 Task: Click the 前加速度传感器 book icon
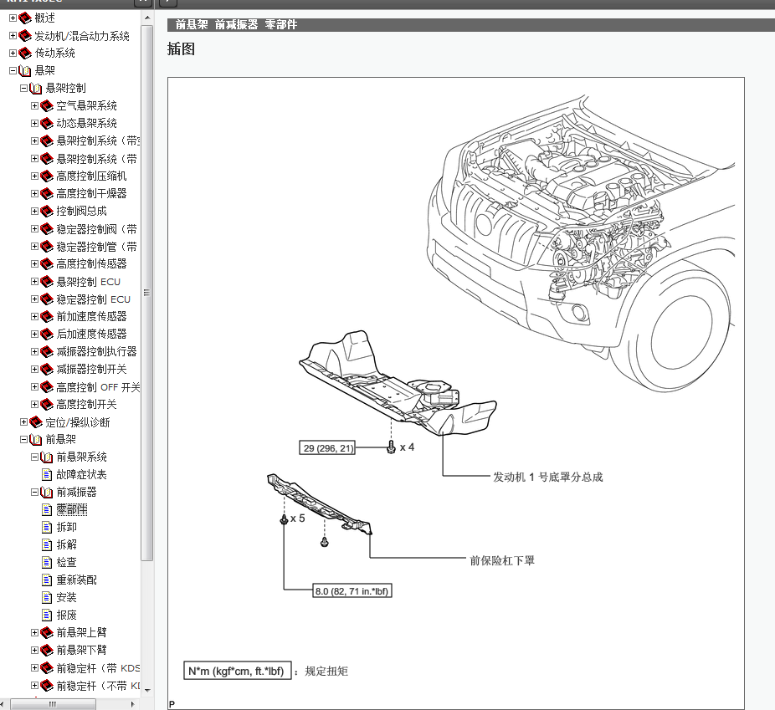pyautogui.click(x=47, y=316)
